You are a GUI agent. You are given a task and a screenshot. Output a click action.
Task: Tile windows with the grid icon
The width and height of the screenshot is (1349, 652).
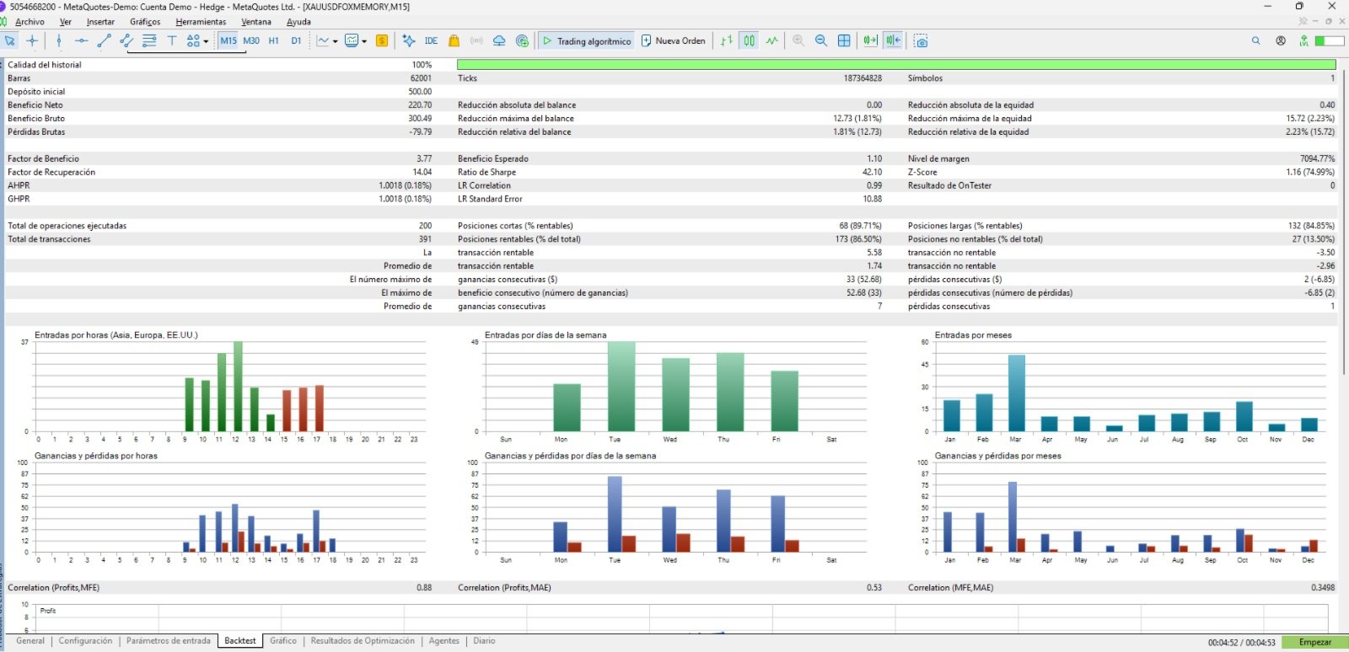pos(844,40)
